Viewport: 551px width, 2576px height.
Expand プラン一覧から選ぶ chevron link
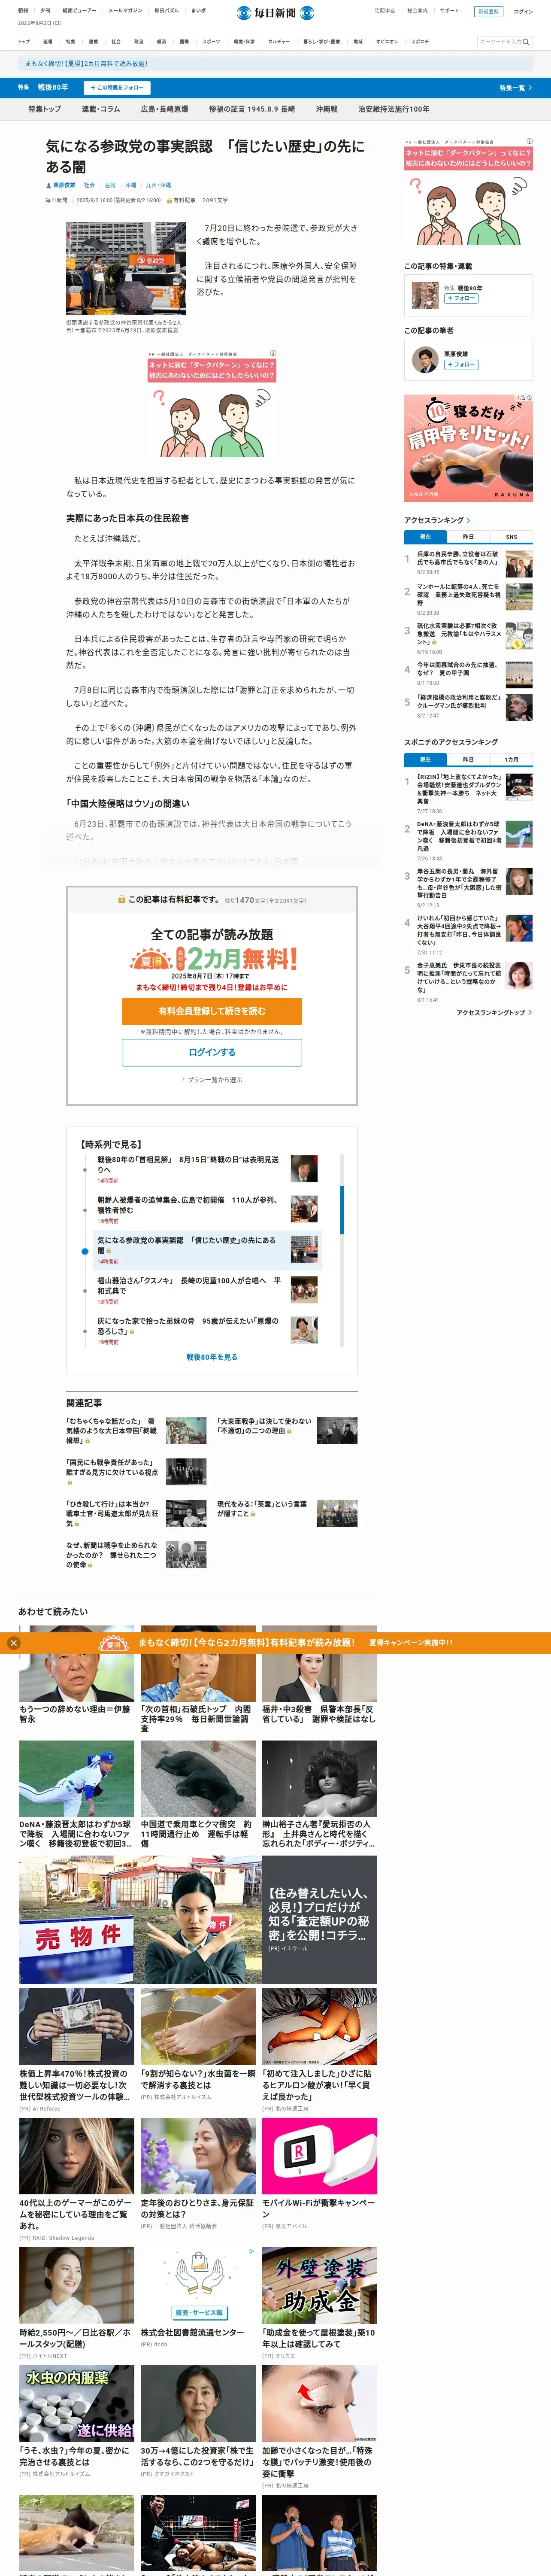point(212,1080)
